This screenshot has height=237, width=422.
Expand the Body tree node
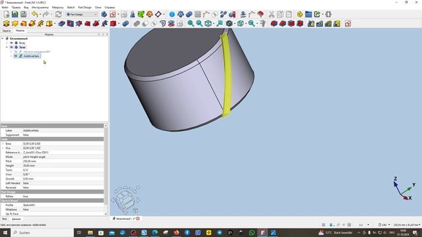tap(7, 43)
